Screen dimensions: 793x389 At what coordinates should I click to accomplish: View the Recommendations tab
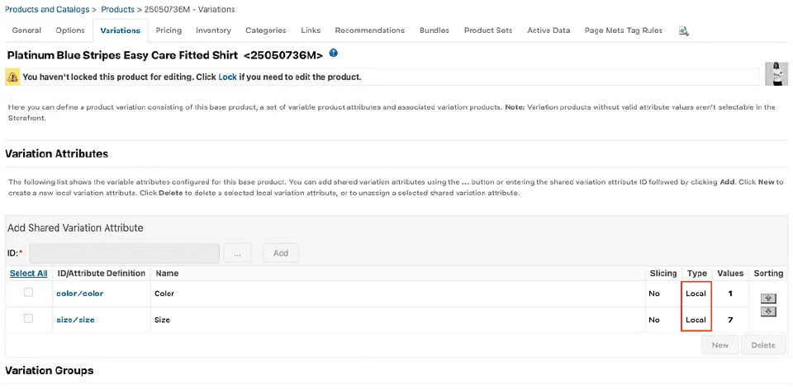point(370,30)
